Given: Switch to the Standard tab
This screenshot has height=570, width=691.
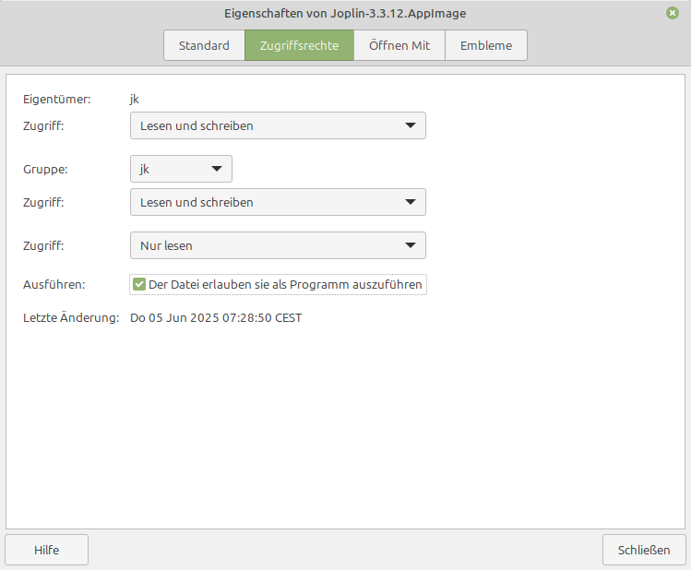Looking at the screenshot, I should (x=204, y=45).
